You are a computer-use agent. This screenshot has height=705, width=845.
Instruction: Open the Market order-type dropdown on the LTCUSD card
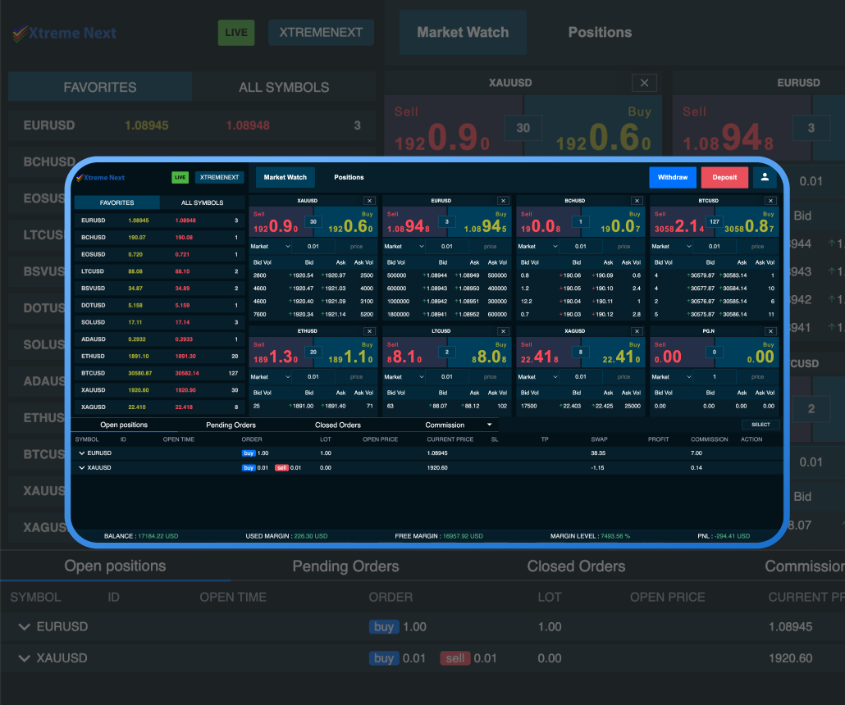(404, 377)
